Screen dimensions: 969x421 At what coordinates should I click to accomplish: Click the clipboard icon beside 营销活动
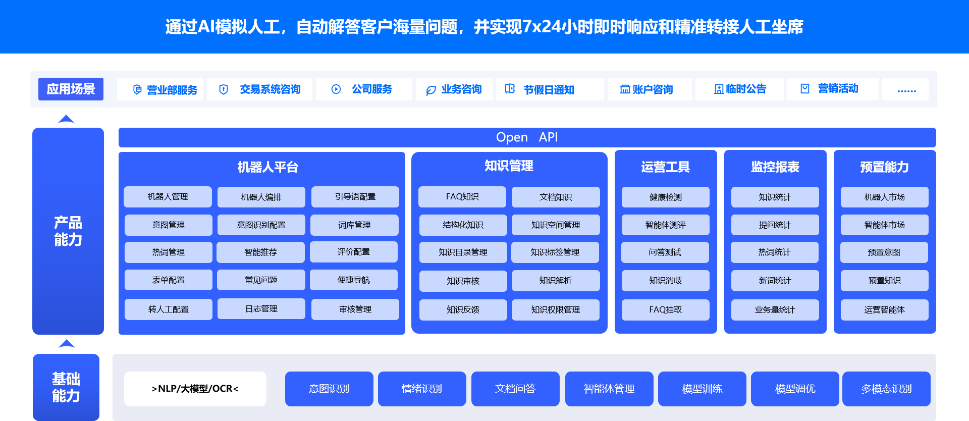tap(805, 89)
